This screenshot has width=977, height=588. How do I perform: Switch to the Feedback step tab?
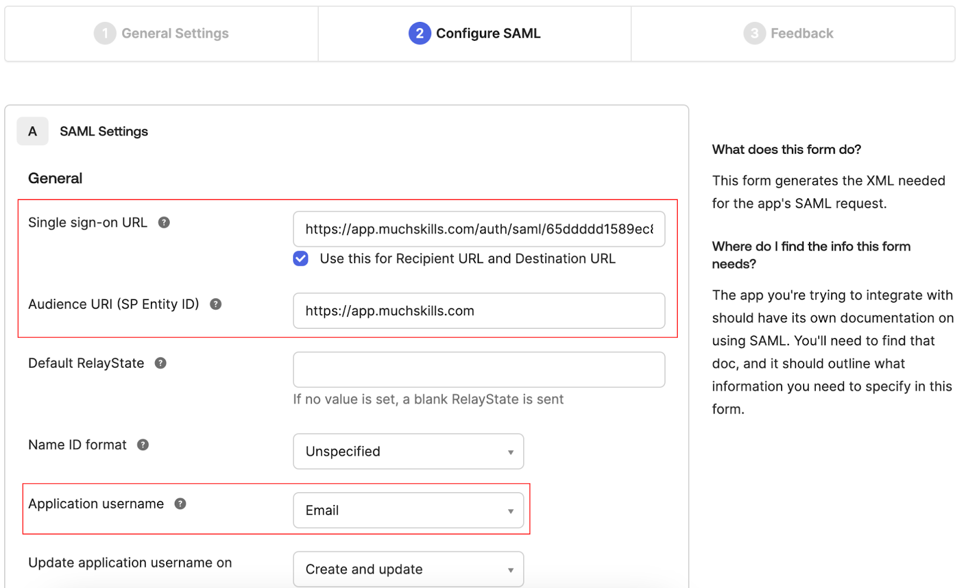click(793, 34)
